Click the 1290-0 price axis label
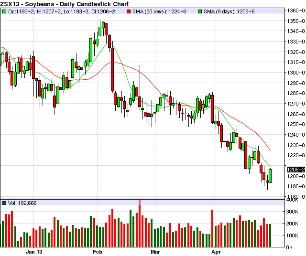Image resolution: width=306 pixels, height=256 pixels. tap(296, 83)
